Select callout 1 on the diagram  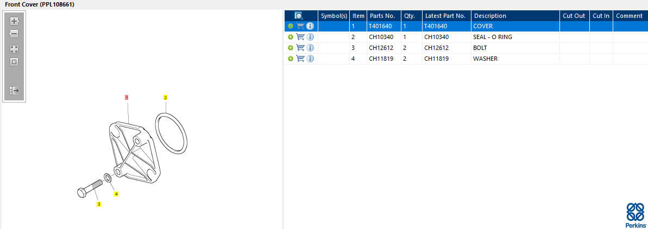[127, 98]
